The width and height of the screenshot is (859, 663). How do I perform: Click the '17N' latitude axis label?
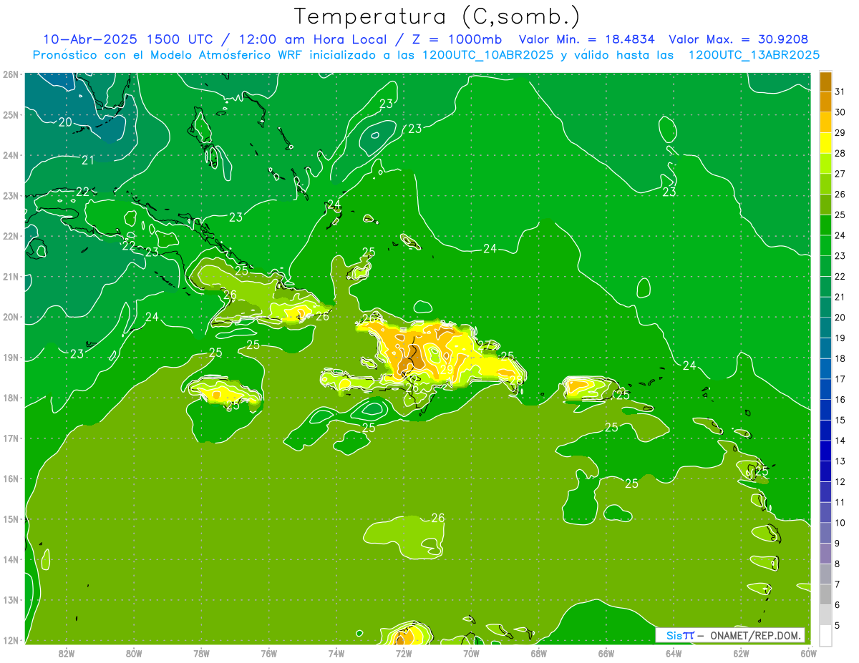[10, 438]
